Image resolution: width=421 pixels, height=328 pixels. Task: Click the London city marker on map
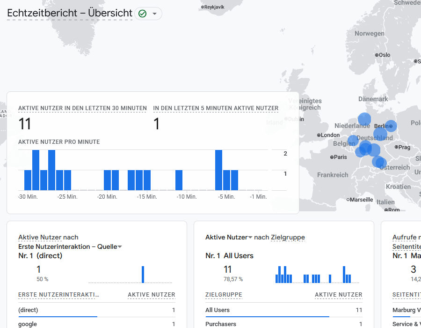click(319, 135)
